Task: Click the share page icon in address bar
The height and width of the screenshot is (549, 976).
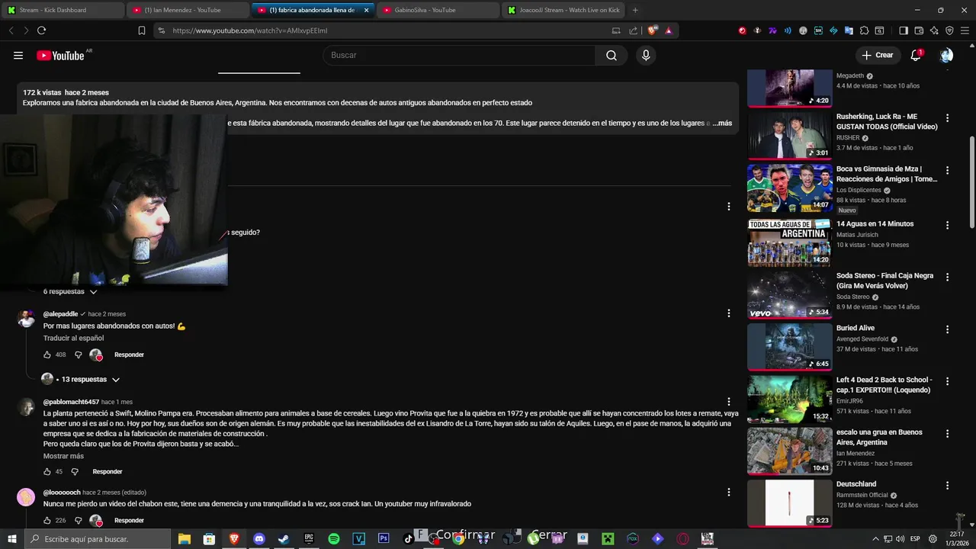Action: (x=633, y=30)
